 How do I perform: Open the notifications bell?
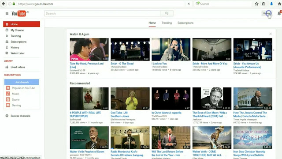point(279,13)
